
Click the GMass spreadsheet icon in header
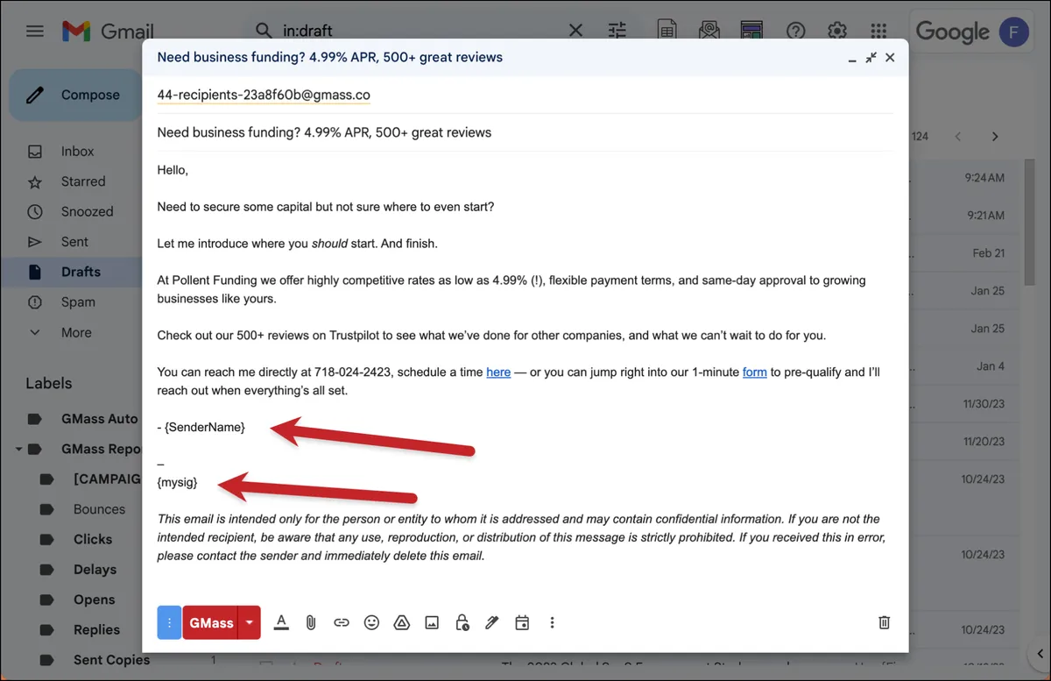click(667, 31)
